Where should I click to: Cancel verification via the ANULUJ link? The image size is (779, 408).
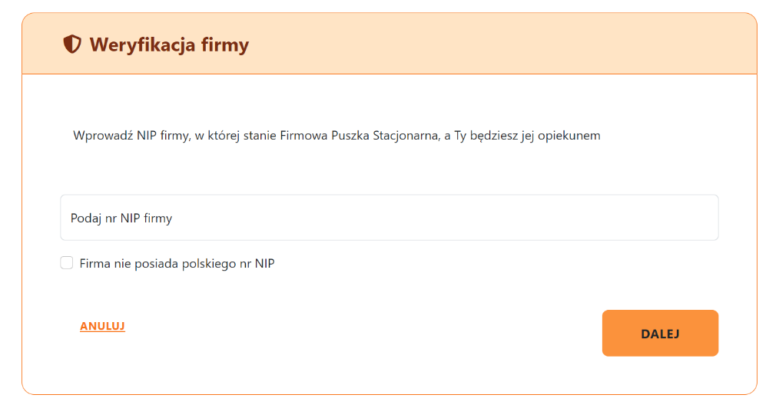click(102, 326)
